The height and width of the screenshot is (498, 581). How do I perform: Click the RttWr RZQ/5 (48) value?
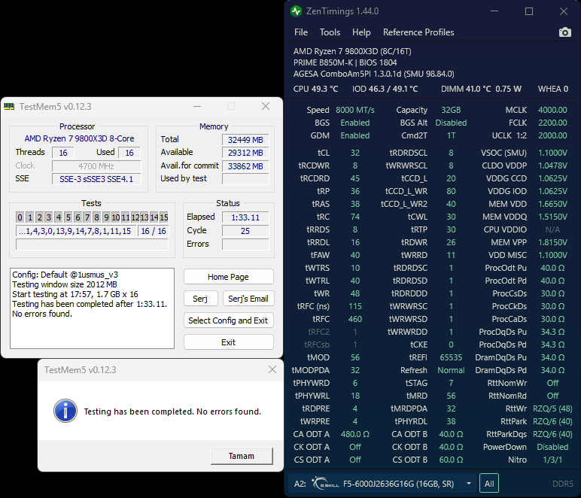[552, 408]
